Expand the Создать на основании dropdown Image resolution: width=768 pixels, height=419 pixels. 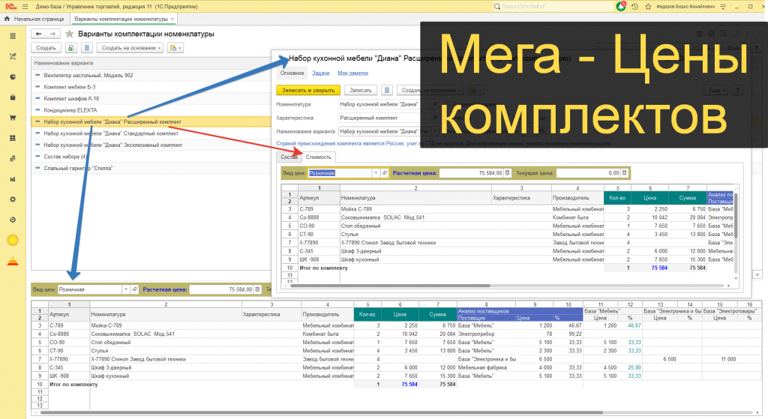click(x=129, y=48)
